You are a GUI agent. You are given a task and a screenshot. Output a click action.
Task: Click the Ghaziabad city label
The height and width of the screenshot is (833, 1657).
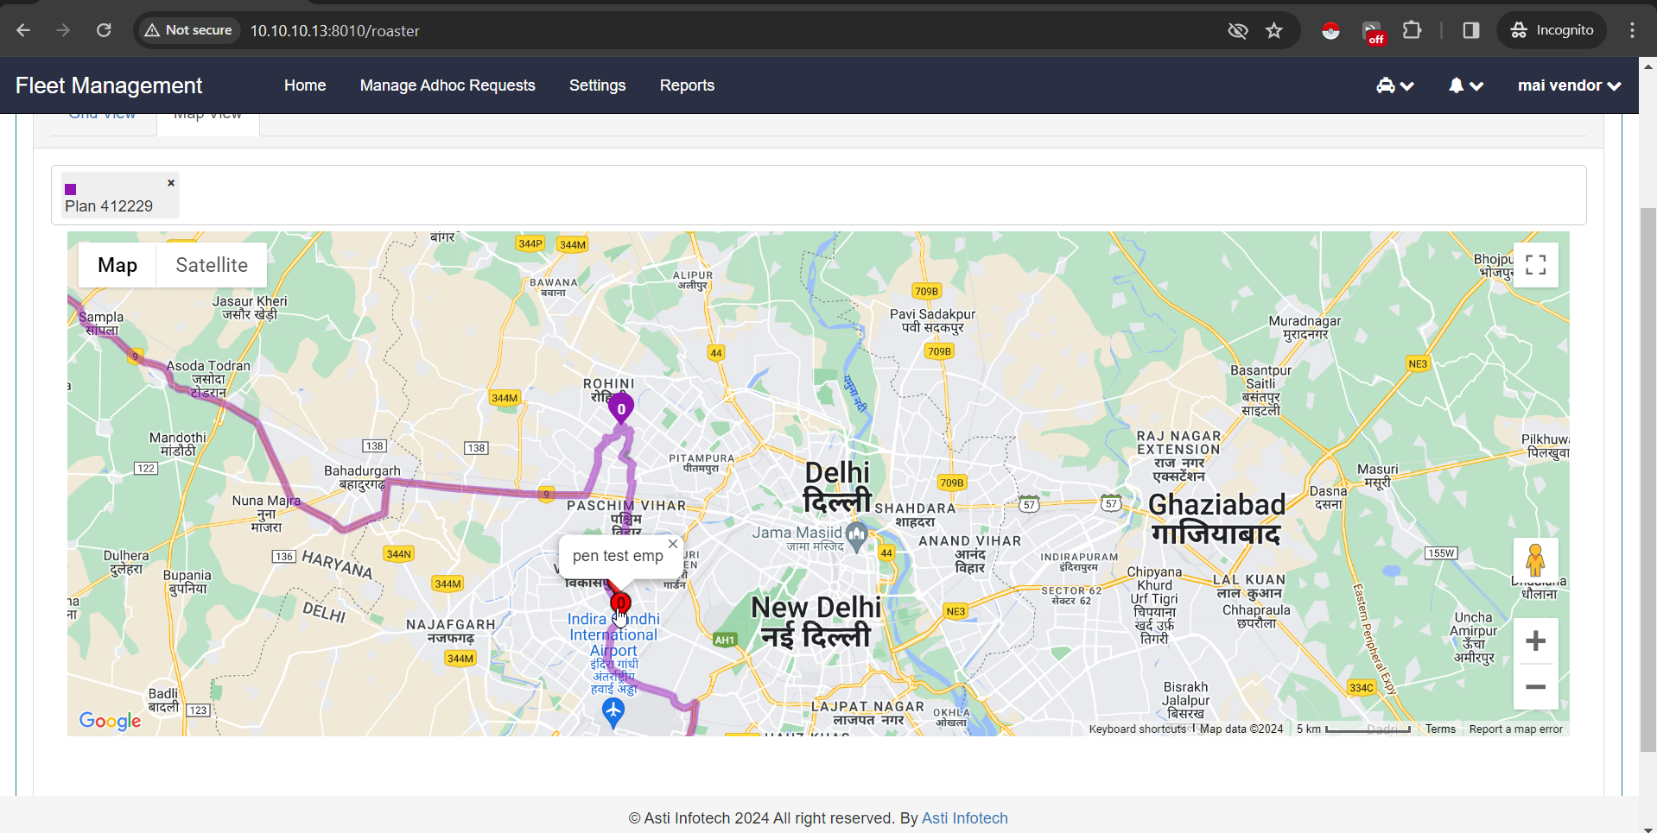tap(1216, 519)
